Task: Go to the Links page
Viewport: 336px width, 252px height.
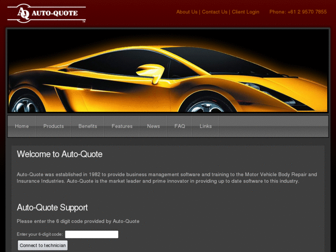Action: tap(206, 126)
